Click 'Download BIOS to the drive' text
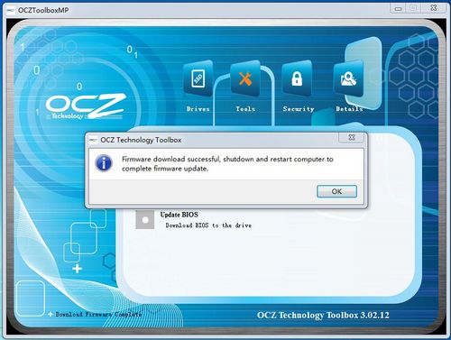Screen dimensions: 451x340 coord(208,225)
